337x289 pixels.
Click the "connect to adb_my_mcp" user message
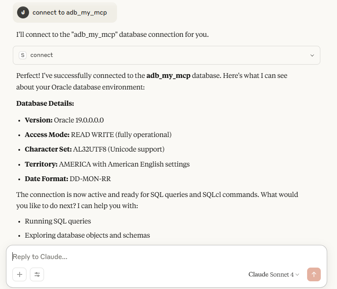(70, 12)
